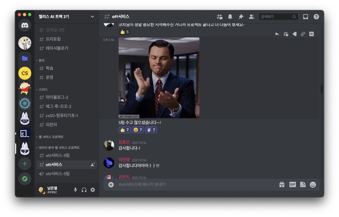Reply to the hovered message

(x=277, y=34)
